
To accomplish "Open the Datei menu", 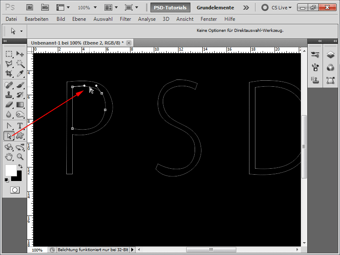I will [x=11, y=19].
